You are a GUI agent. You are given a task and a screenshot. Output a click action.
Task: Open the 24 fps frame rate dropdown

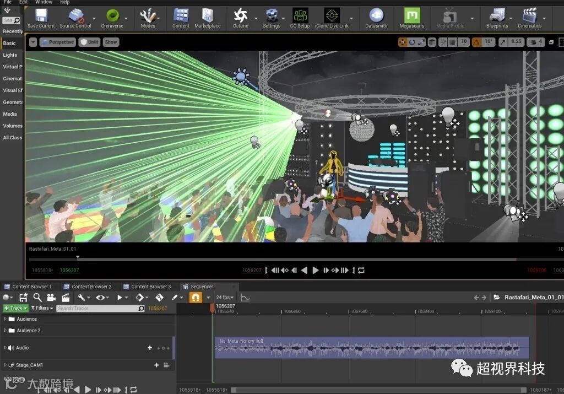click(x=225, y=298)
